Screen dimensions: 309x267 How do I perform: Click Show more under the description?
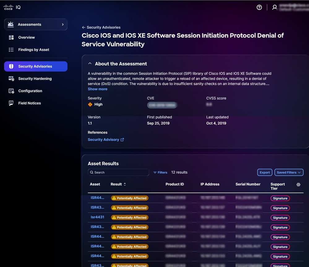pos(97,89)
